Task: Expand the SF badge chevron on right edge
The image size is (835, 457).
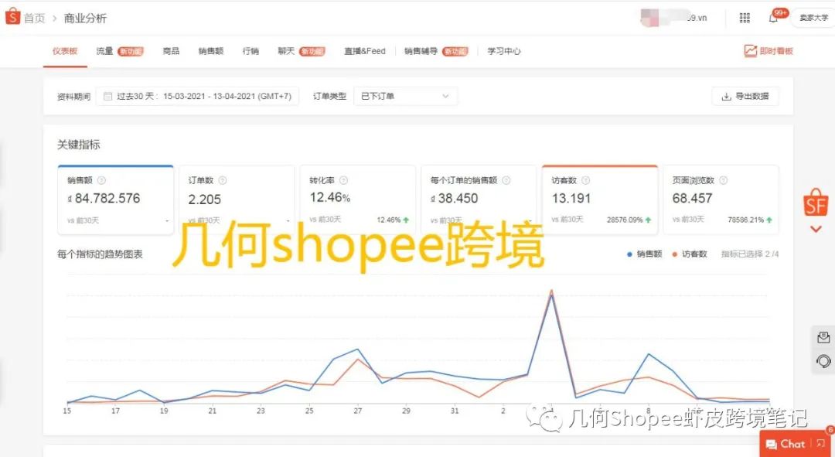Action: [816, 229]
